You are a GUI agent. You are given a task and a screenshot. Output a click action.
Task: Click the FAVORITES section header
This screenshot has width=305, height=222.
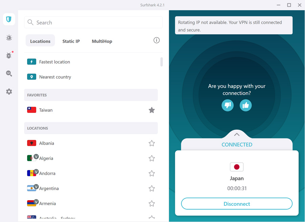[x=91, y=95]
